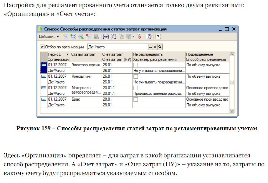Open organization selection with the ellipsis button
Viewport: 268px width, 183px height.
pyautogui.click(x=150, y=47)
